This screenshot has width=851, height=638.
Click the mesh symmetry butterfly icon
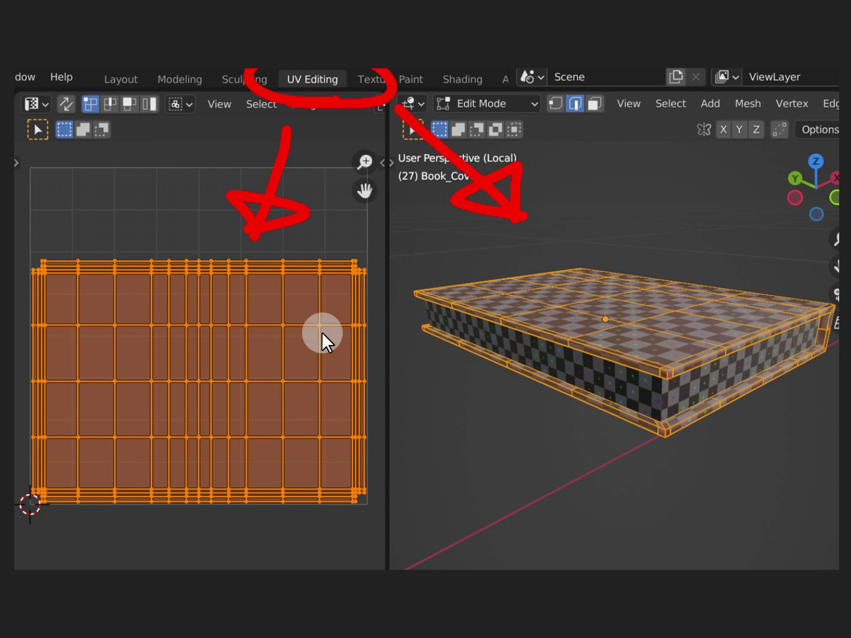pos(703,130)
